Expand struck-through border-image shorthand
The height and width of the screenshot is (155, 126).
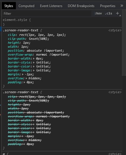(34, 132)
